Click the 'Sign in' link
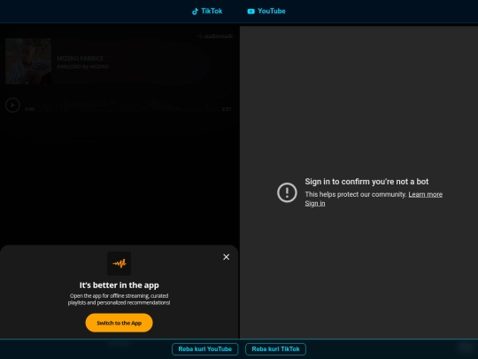The width and height of the screenshot is (478, 359). [x=315, y=203]
